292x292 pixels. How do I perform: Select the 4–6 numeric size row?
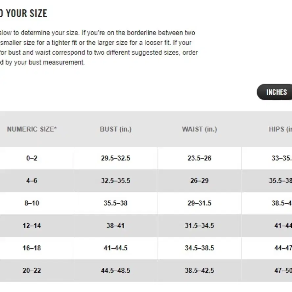(146, 181)
